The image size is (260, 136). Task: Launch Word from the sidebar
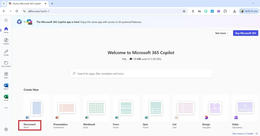[x=6, y=87]
